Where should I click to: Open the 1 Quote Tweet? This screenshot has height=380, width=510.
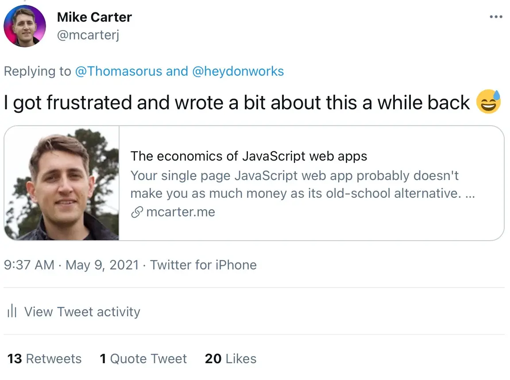pos(143,359)
